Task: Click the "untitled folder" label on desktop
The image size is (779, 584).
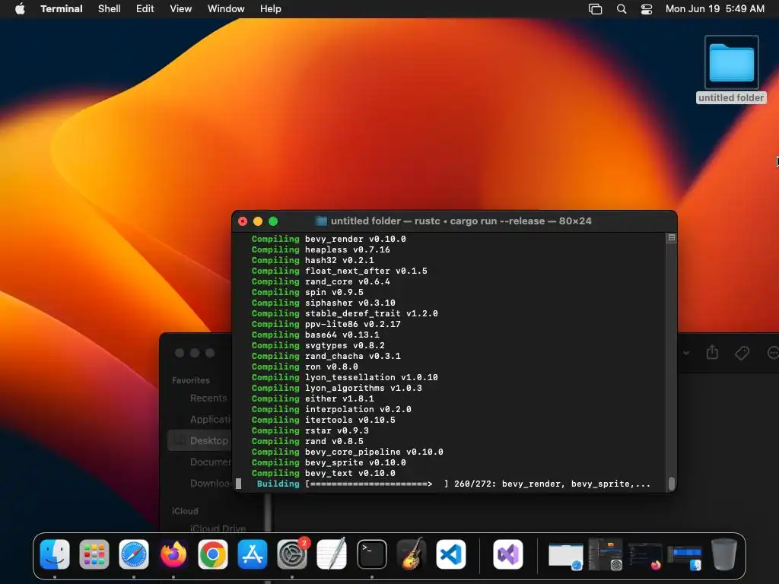Action: click(731, 98)
